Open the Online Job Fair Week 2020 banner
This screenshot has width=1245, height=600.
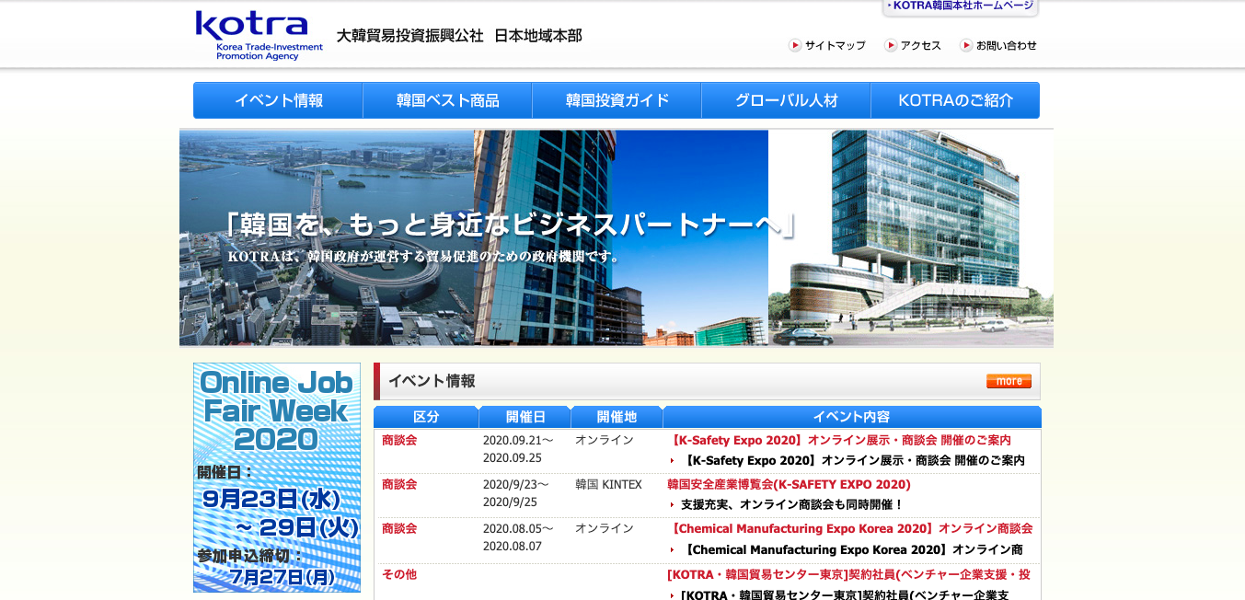coord(277,477)
